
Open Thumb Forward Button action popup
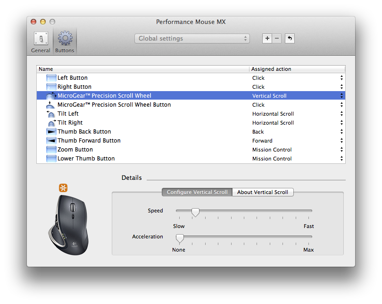point(341,141)
